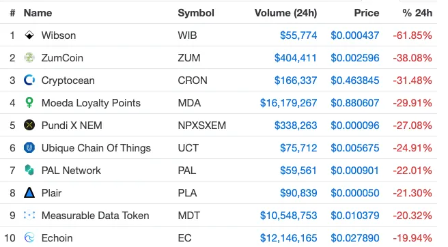Open Cryptocean price $0.463845 link
Screen dimensions: 448x247
(355, 81)
